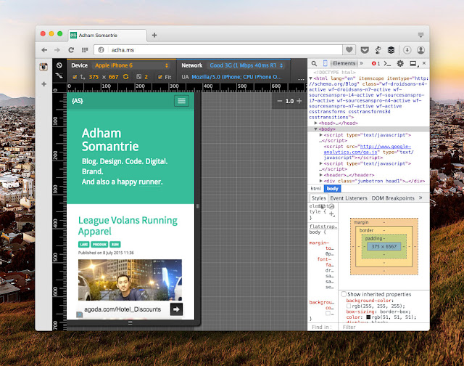
Task: Click the browser forward arrow
Action: (57, 50)
